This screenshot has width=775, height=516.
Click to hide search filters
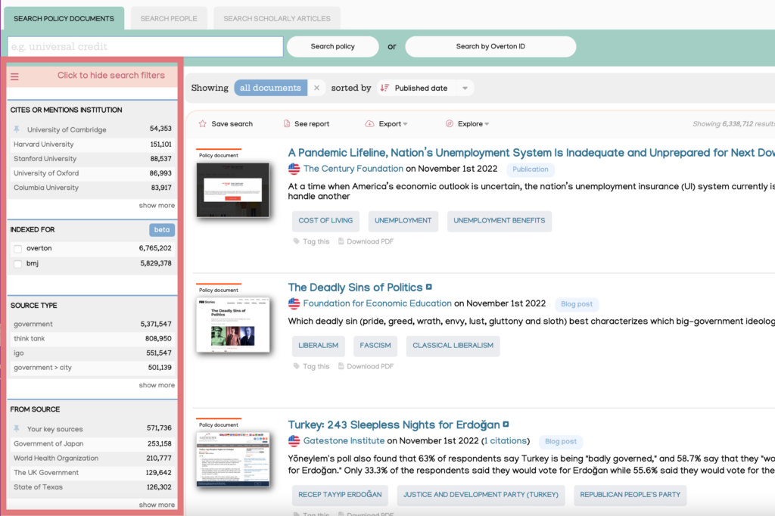[x=111, y=75]
